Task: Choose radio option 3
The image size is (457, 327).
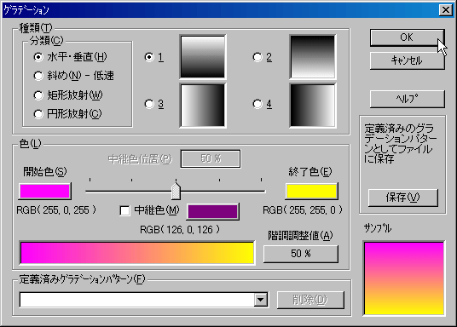Action: point(149,104)
